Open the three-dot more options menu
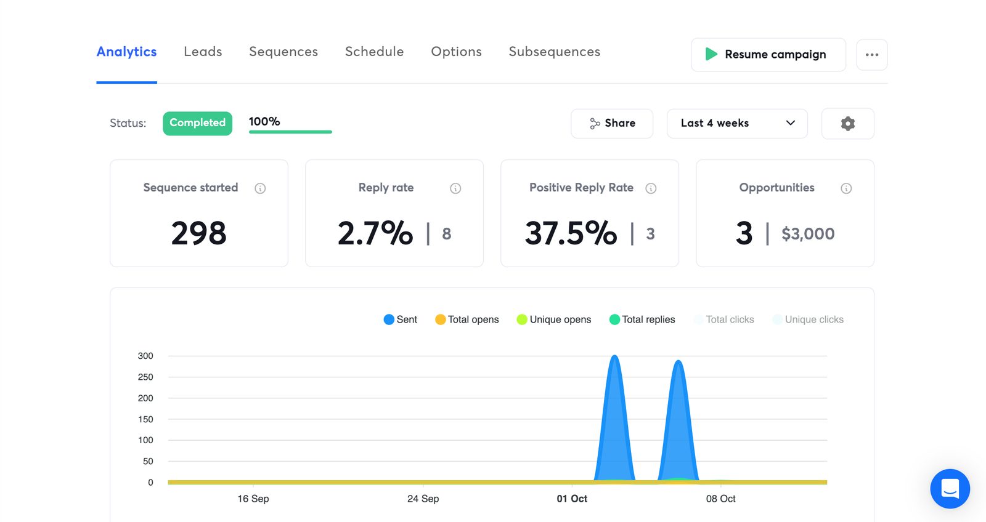 pyautogui.click(x=872, y=55)
